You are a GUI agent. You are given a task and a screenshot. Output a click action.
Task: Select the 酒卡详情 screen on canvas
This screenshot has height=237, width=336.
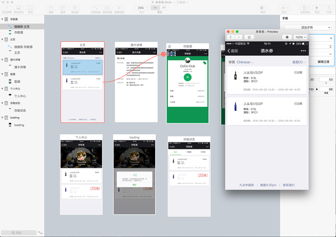coord(136,82)
